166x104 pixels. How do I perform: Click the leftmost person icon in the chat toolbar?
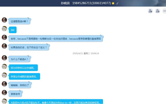tap(150, 11)
